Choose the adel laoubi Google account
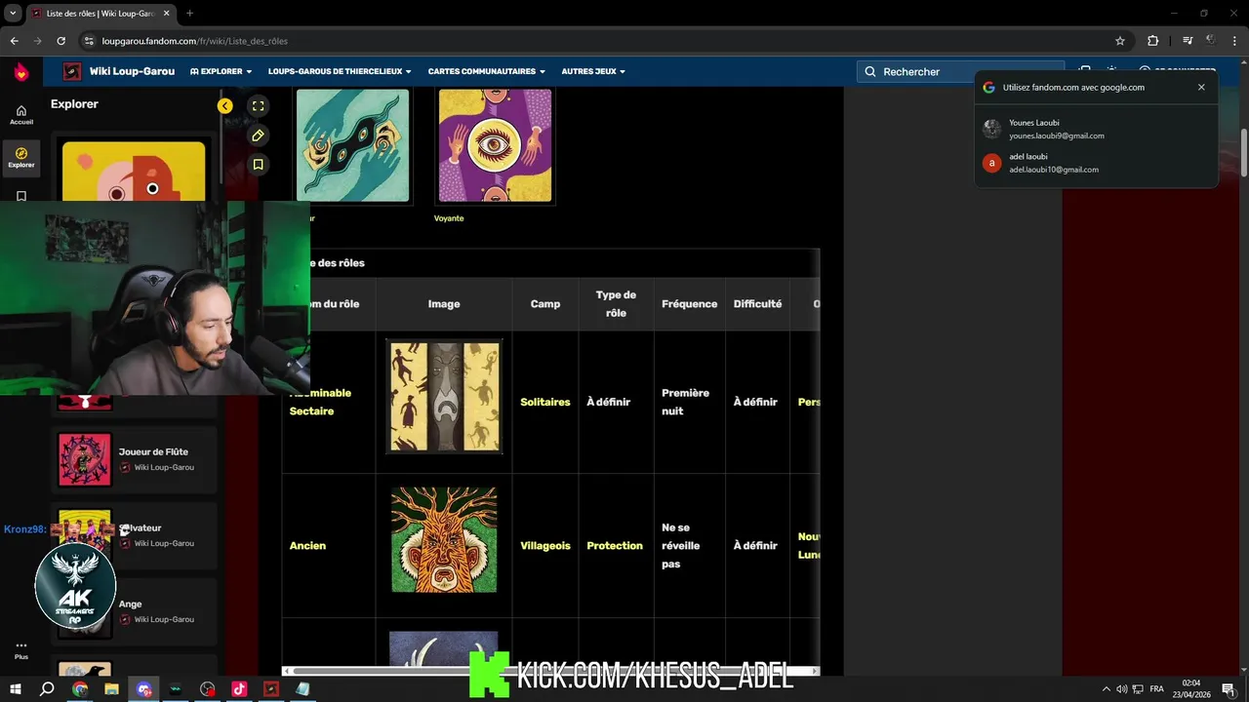Image resolution: width=1249 pixels, height=702 pixels. point(1096,163)
